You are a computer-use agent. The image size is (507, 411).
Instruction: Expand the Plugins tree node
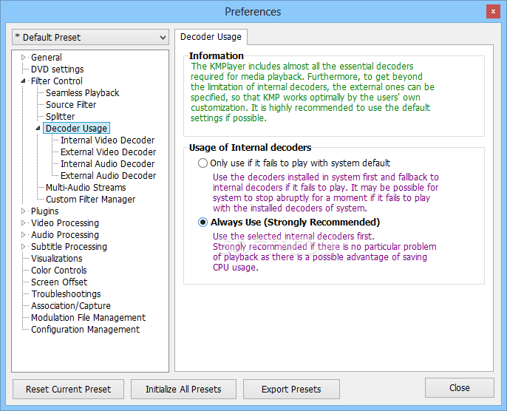[x=24, y=211]
